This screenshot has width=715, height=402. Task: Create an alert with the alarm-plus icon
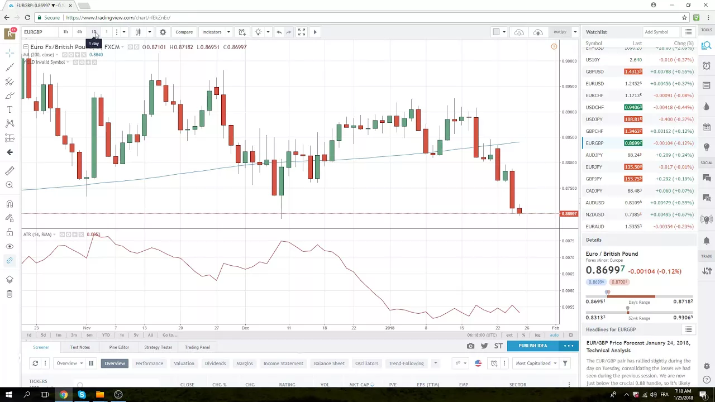click(x=242, y=32)
